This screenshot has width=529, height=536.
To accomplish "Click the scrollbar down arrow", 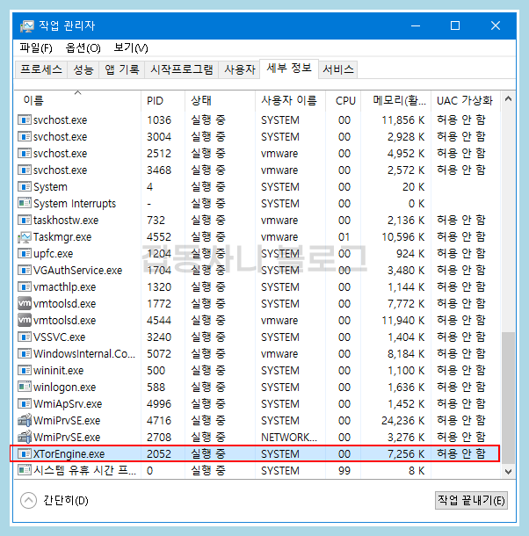I will pos(508,472).
